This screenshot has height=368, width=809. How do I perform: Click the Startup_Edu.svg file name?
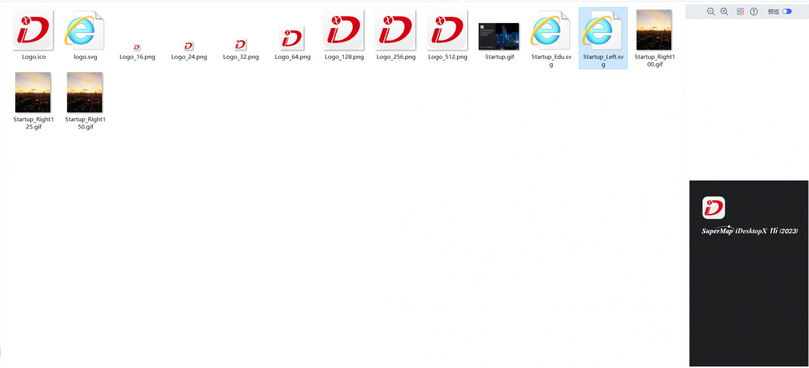(x=551, y=60)
